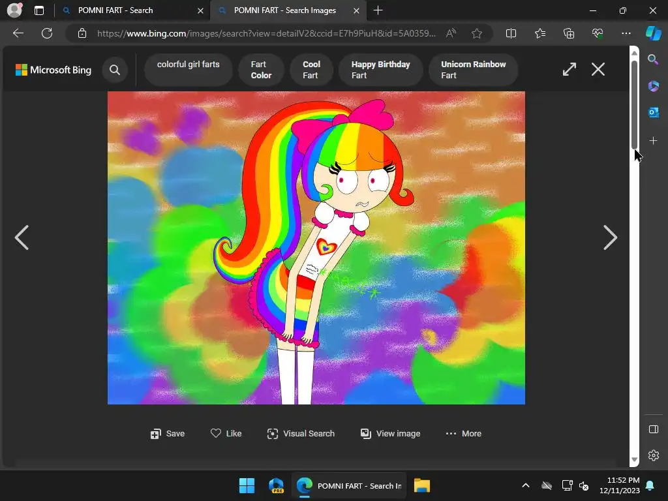The height and width of the screenshot is (501, 668).
Task: Select the Edge POMNI FART taskbar item
Action: 348,485
